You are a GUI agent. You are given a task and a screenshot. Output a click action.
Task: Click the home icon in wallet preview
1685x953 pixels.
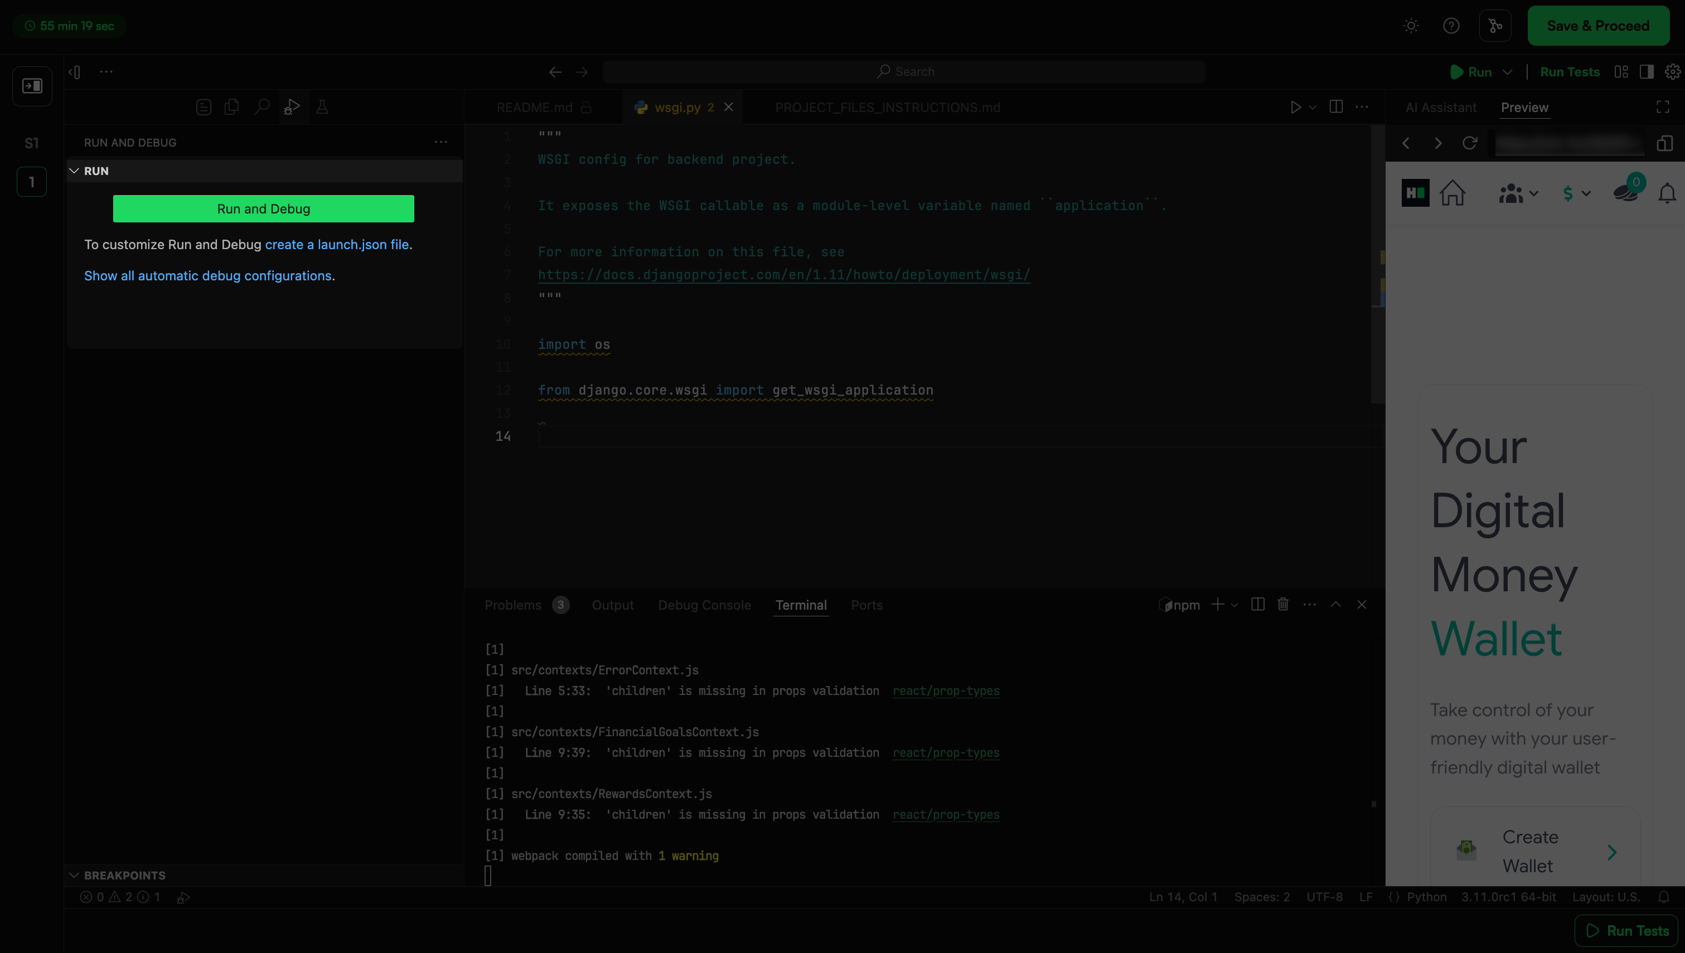click(x=1452, y=193)
